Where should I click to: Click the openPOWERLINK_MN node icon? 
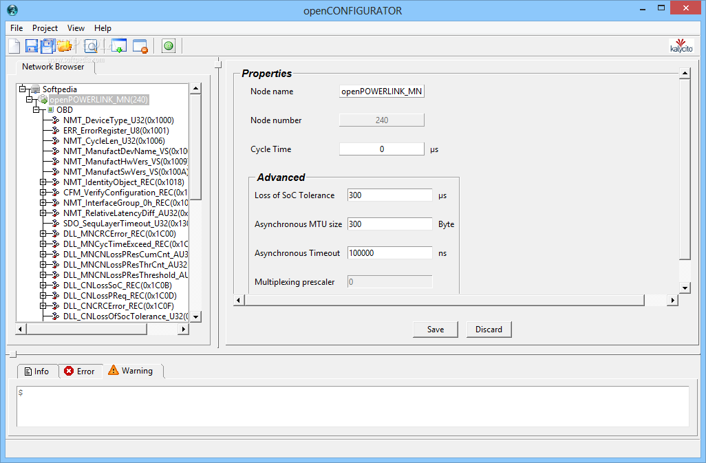point(43,100)
